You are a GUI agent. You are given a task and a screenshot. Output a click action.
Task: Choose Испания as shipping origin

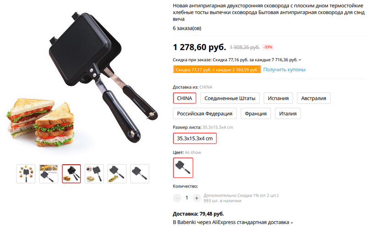coord(278,98)
